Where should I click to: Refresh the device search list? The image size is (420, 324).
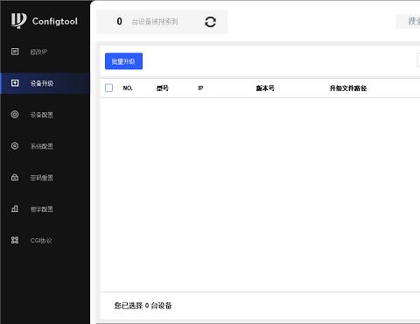click(210, 22)
